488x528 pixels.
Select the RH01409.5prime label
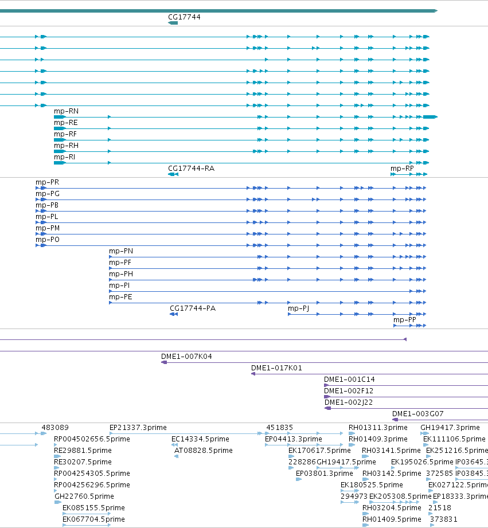coord(392,519)
